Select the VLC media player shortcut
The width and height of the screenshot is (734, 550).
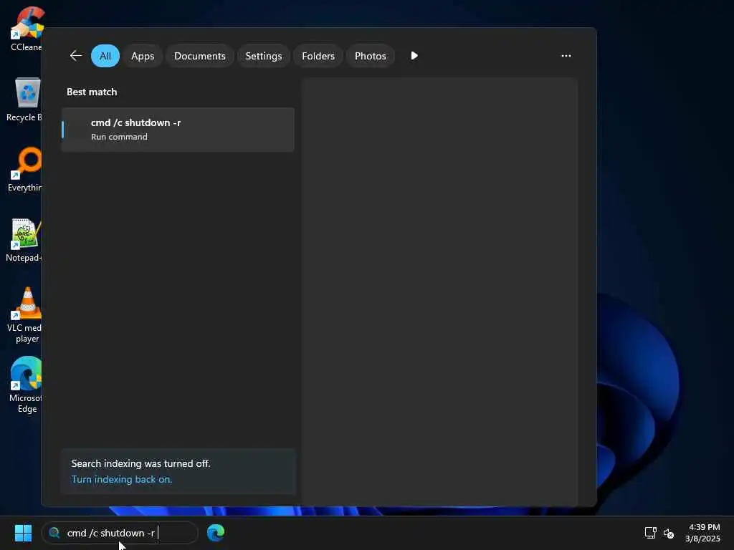pyautogui.click(x=25, y=315)
